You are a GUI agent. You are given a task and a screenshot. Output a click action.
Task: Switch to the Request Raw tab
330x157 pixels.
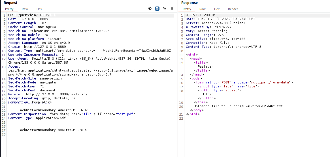(x=25, y=9)
